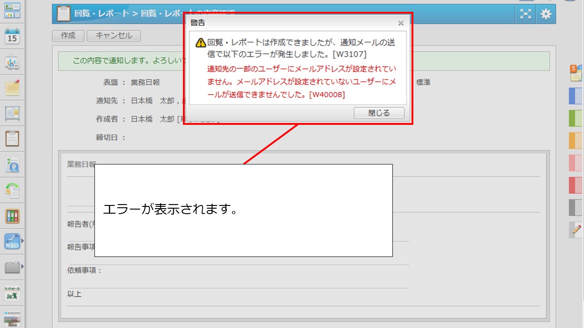This screenshot has width=584, height=328.
Task: Open the green Tanomail link icon
Action: (x=12, y=293)
